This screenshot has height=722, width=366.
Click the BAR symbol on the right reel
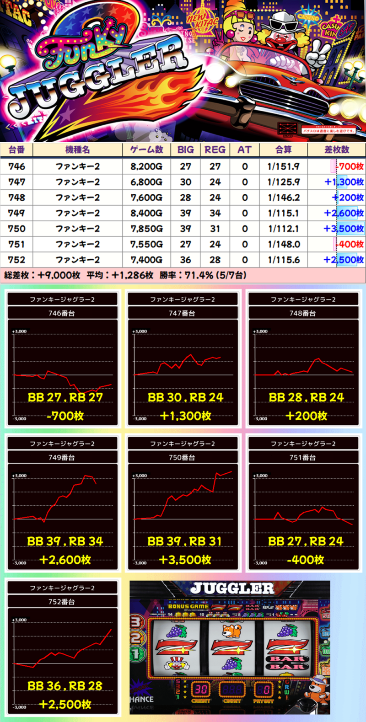pyautogui.click(x=287, y=663)
